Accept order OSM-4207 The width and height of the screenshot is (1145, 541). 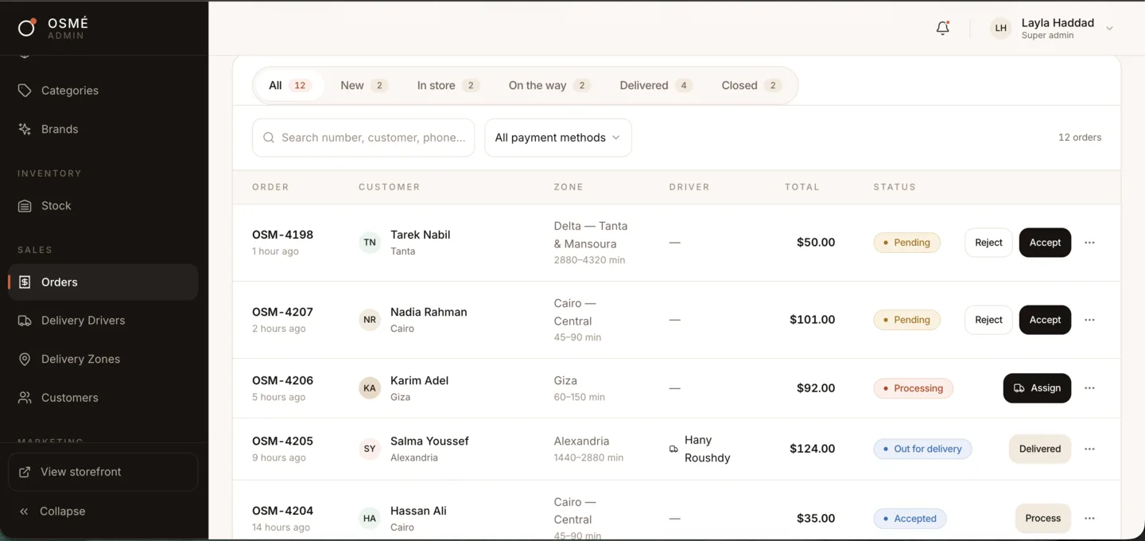[1045, 320]
